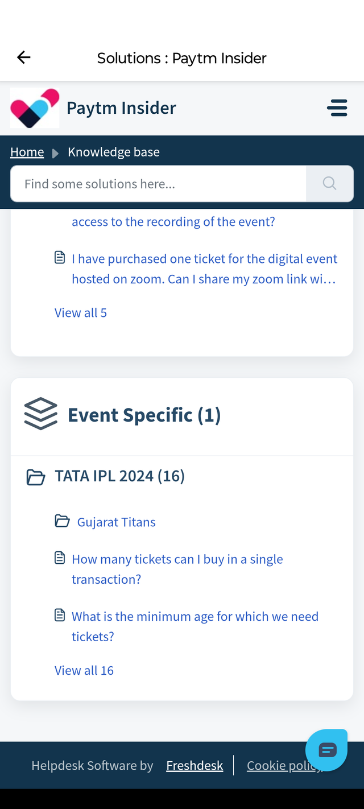The height and width of the screenshot is (809, 364).
Task: Click the Paytm Insider logo
Action: point(35,108)
